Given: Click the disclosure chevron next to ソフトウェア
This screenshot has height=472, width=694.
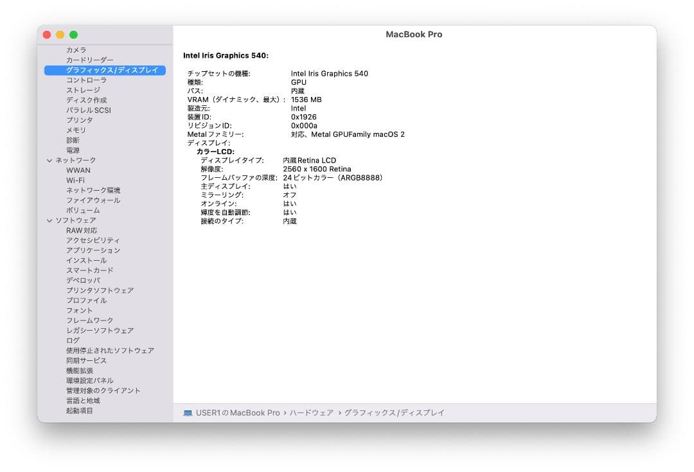Looking at the screenshot, I should click(49, 220).
